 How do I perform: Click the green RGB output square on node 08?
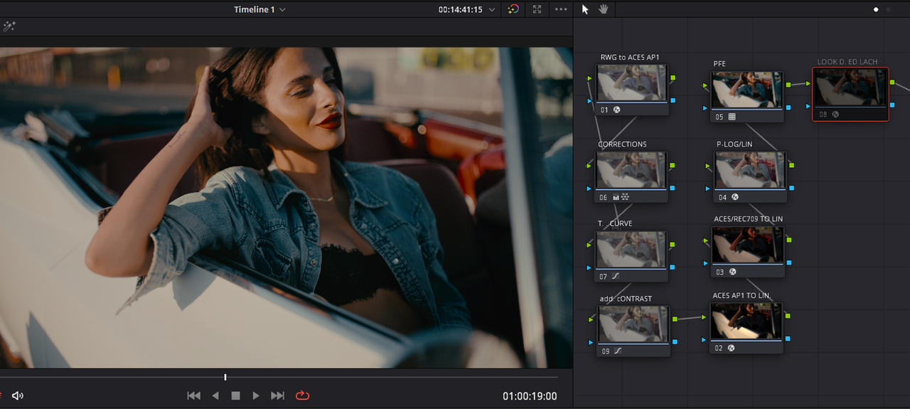point(893,83)
